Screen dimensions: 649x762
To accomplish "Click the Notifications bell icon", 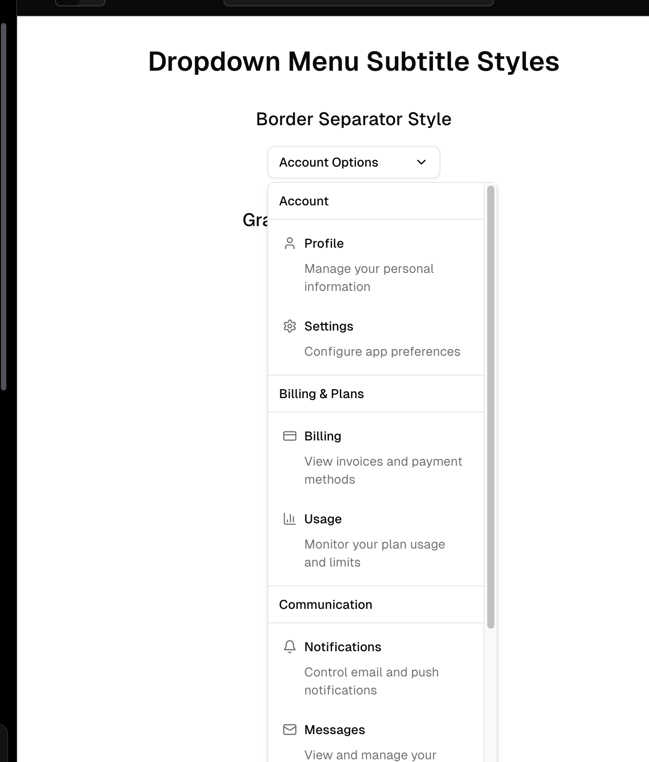I will (289, 647).
